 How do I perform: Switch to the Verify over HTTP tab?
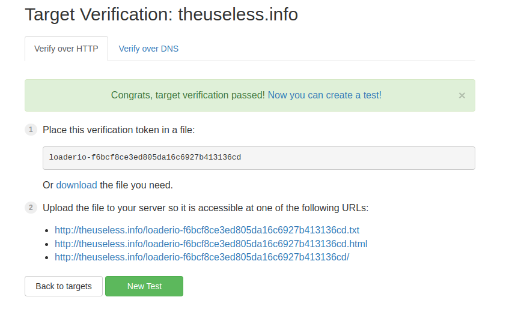point(66,49)
